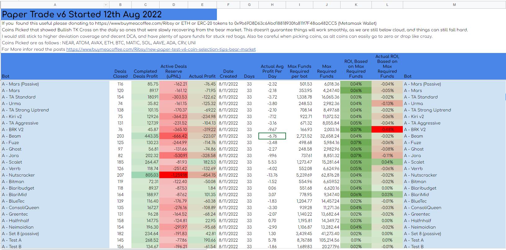Open the buymeacoffee new-paper-test-v6 hyperlink
Viewport: 506px width, 250px height.
click(x=161, y=49)
